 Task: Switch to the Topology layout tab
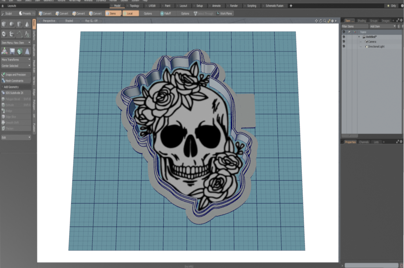click(x=134, y=6)
